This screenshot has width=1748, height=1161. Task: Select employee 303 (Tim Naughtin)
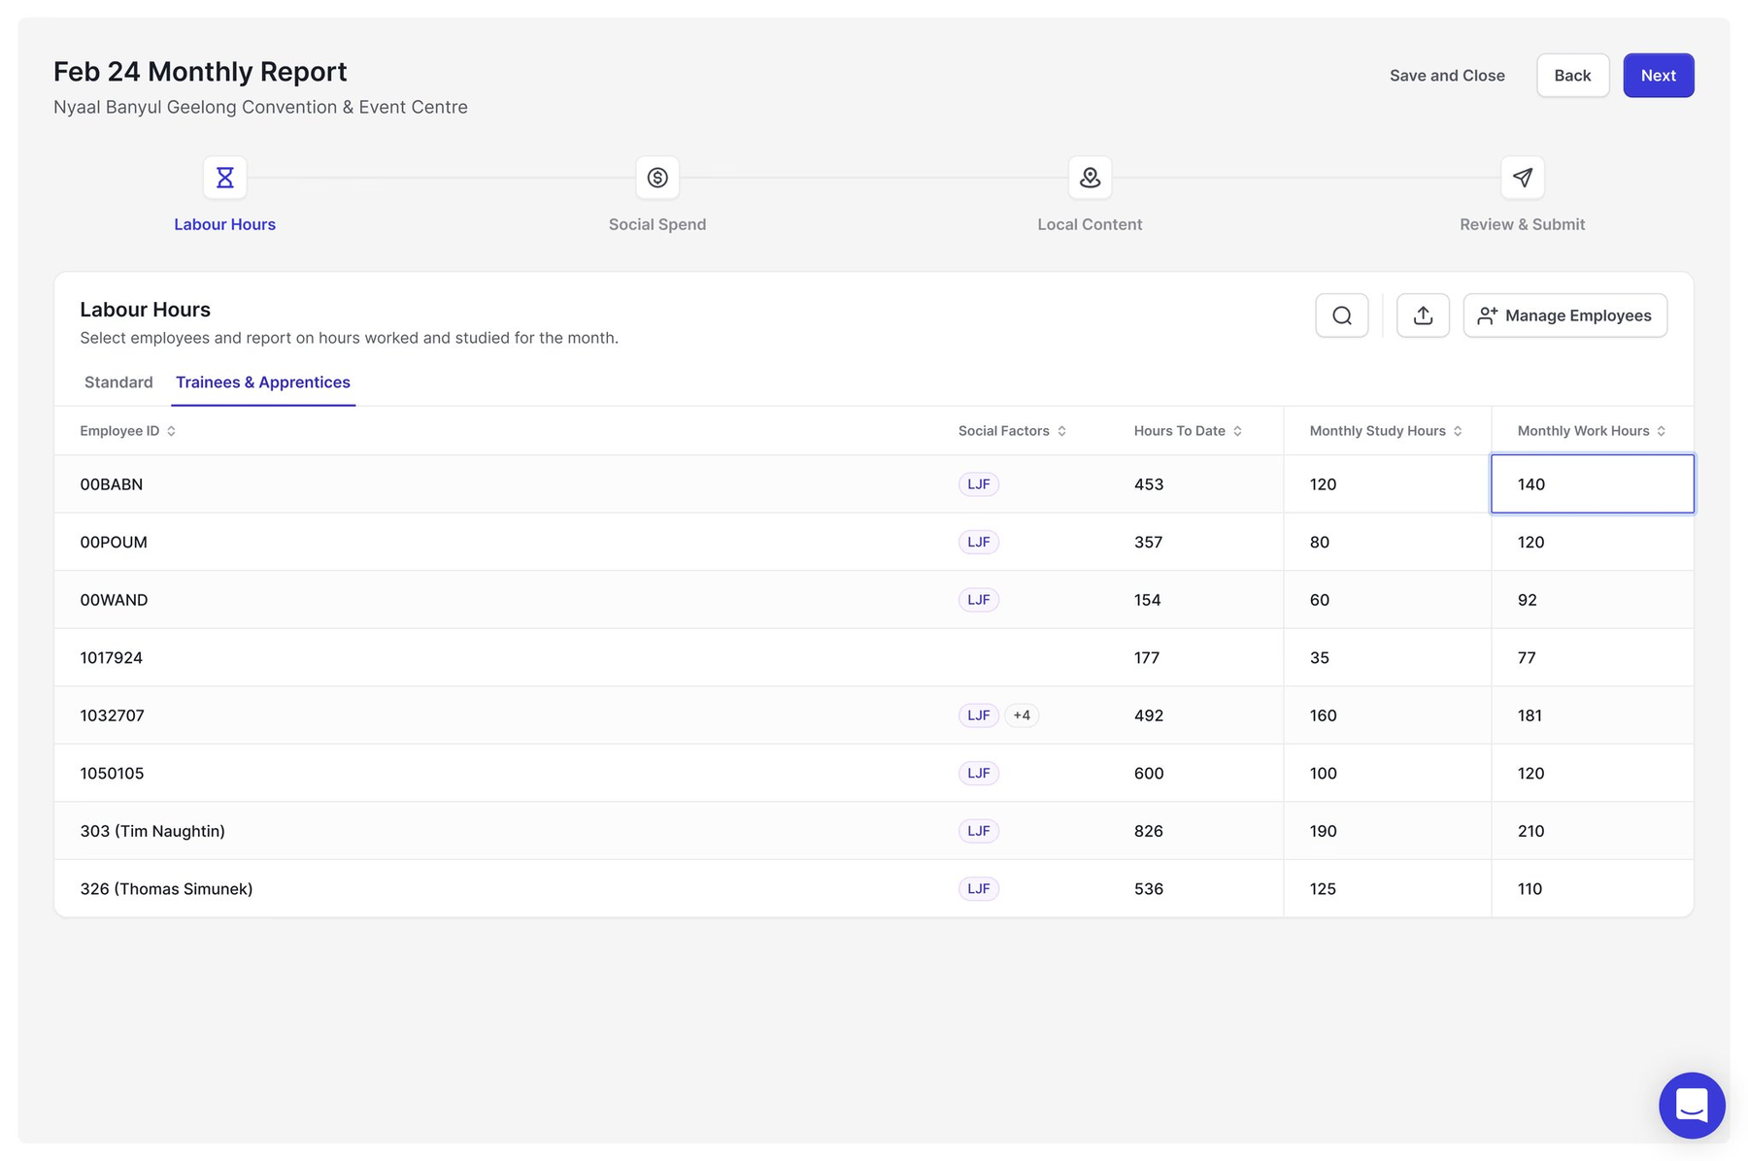[152, 831]
